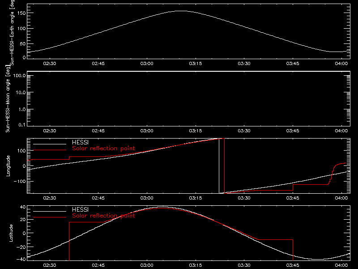Click the 50 tick on Earth angle axis
Image resolution: width=358 pixels, height=269 pixels.
23,43
